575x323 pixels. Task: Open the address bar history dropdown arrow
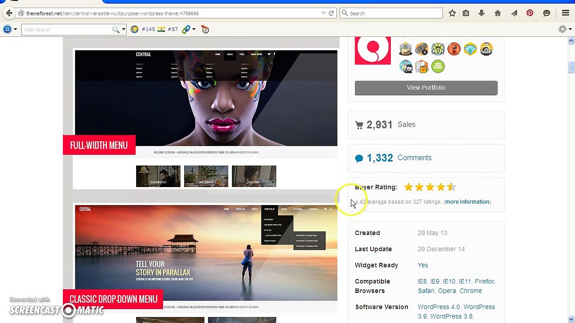coord(323,13)
